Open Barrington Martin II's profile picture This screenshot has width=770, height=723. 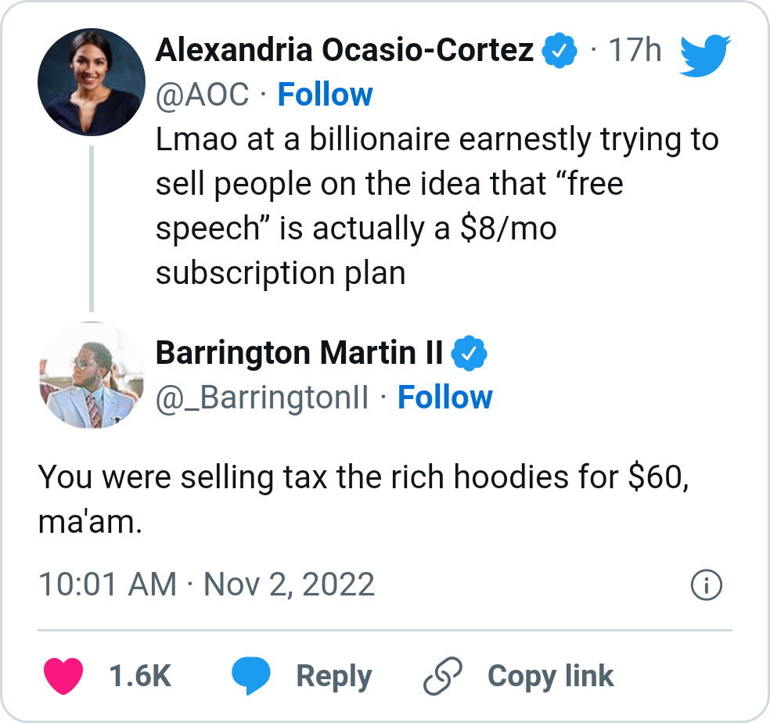pos(92,376)
